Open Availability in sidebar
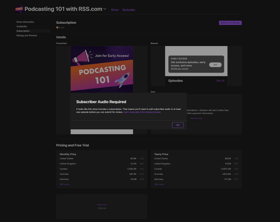 tap(22, 26)
